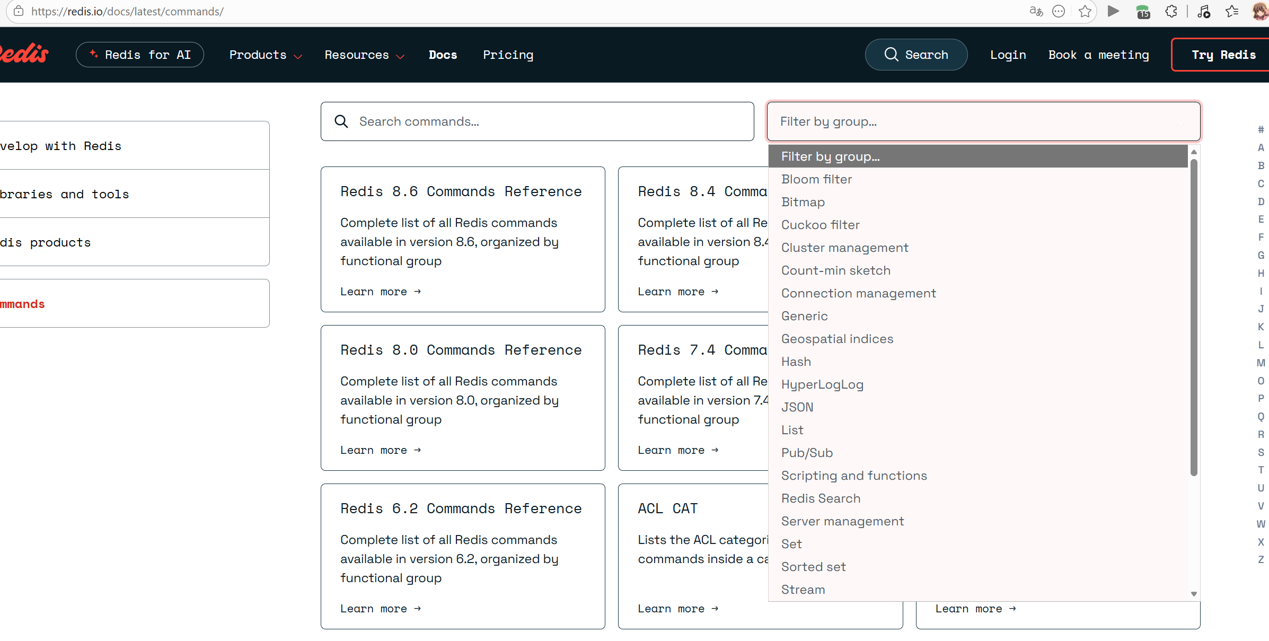Expand the Products menu
The image size is (1269, 641).
coord(265,55)
